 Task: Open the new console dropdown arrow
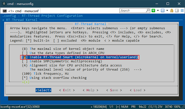[158, 10]
